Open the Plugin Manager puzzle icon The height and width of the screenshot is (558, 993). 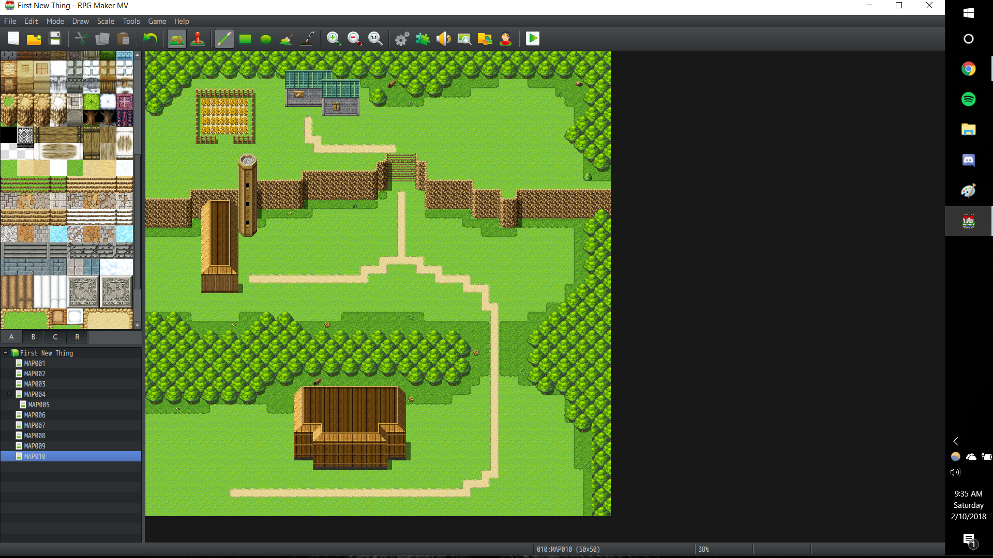[423, 39]
